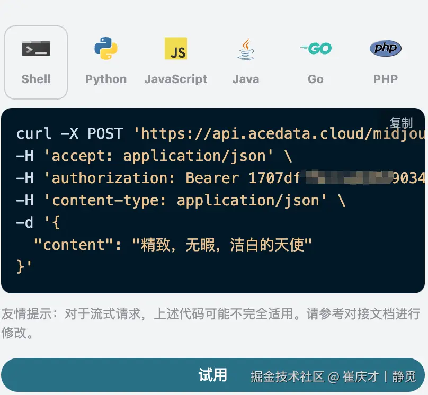
Task: Switch to the Go tab label
Action: (316, 79)
